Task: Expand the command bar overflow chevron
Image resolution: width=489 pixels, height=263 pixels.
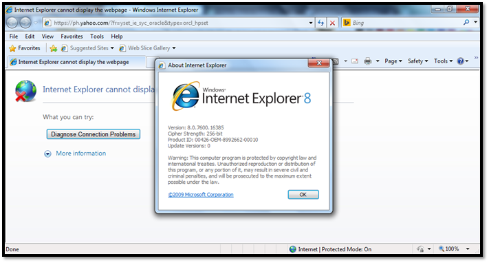Action: [476, 57]
